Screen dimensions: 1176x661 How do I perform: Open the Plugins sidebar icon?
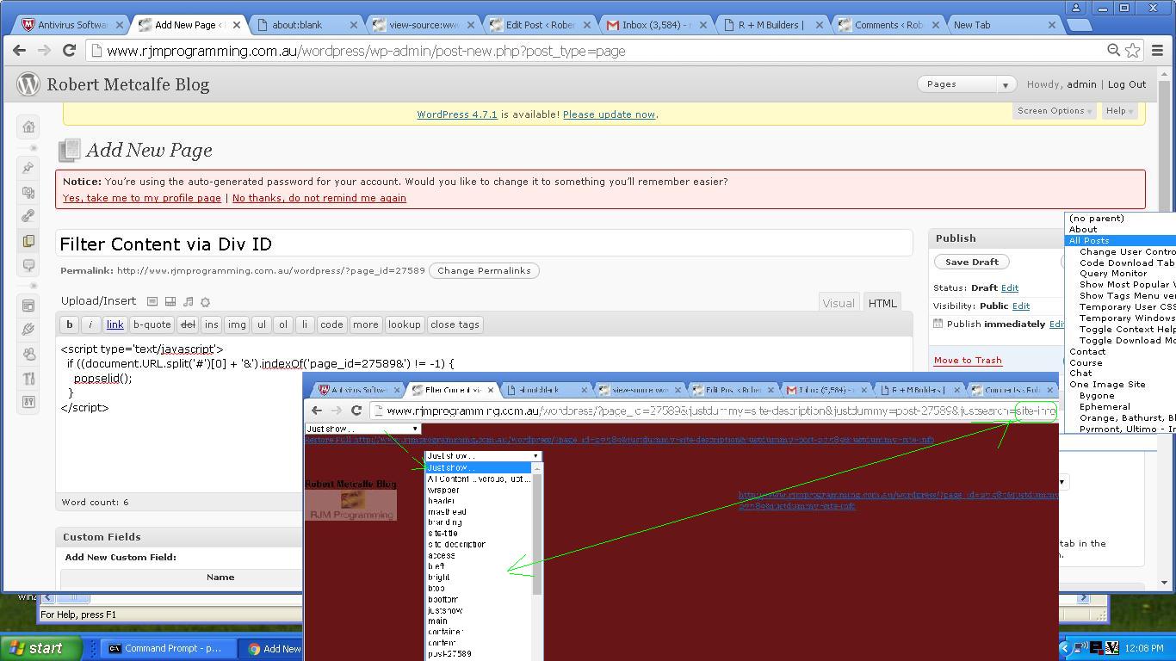click(x=28, y=330)
